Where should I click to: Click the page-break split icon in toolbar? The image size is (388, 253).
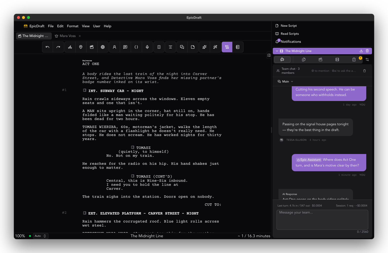pyautogui.click(x=159, y=47)
